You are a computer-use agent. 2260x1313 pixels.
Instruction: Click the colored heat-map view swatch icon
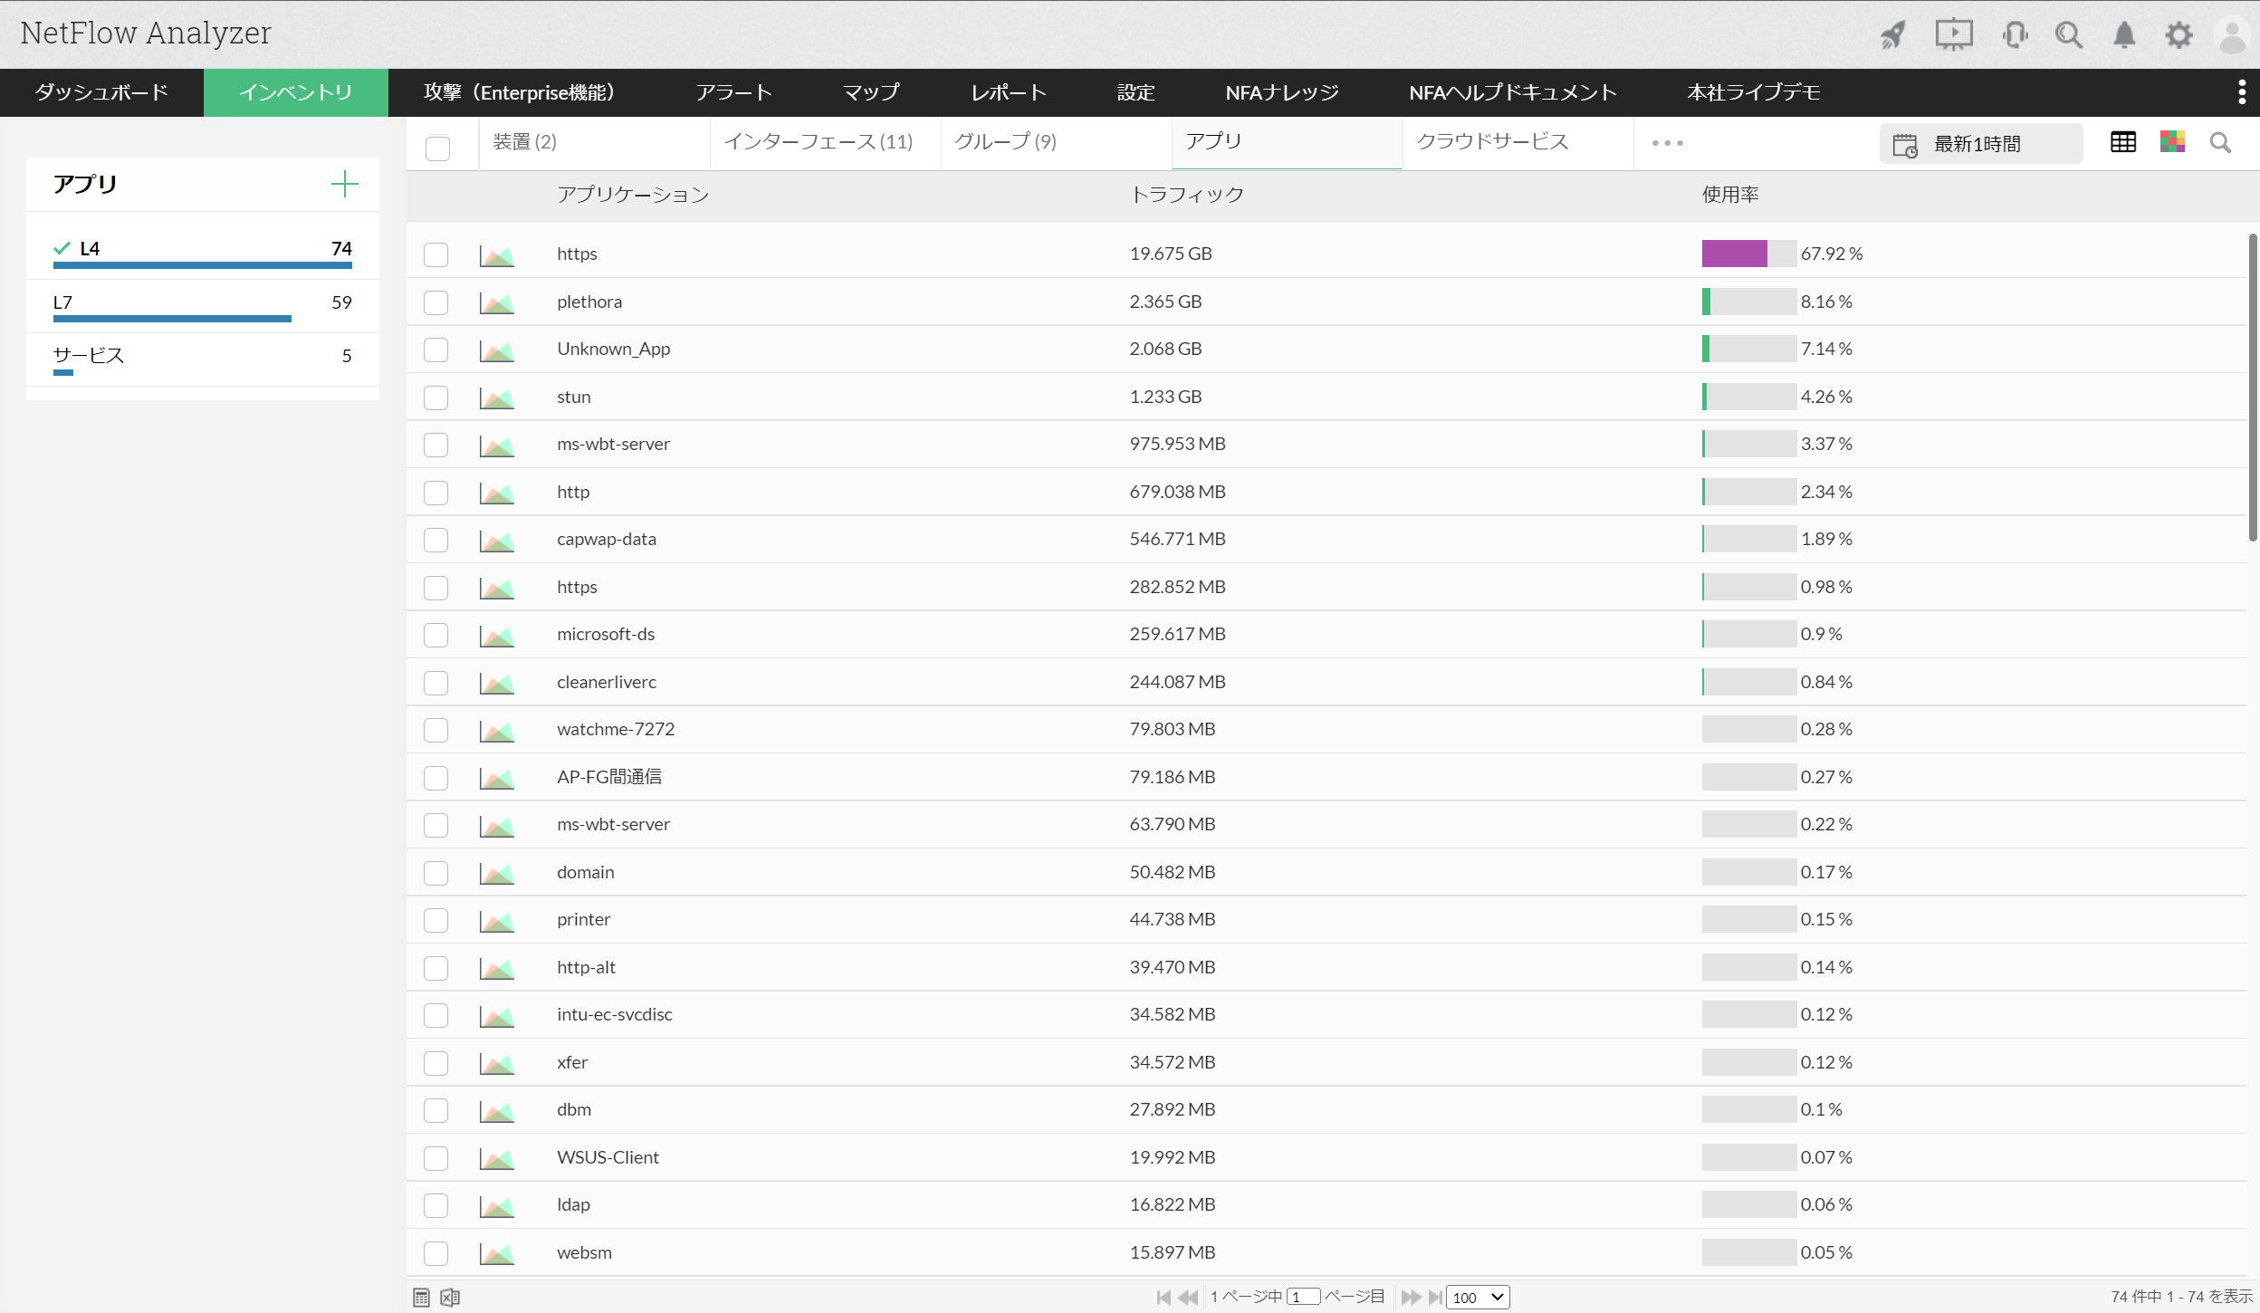(x=2171, y=142)
